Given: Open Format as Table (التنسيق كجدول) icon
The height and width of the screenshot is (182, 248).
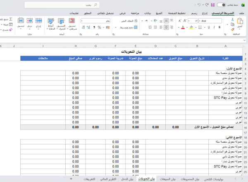Looking at the screenshot, I should point(61,21).
